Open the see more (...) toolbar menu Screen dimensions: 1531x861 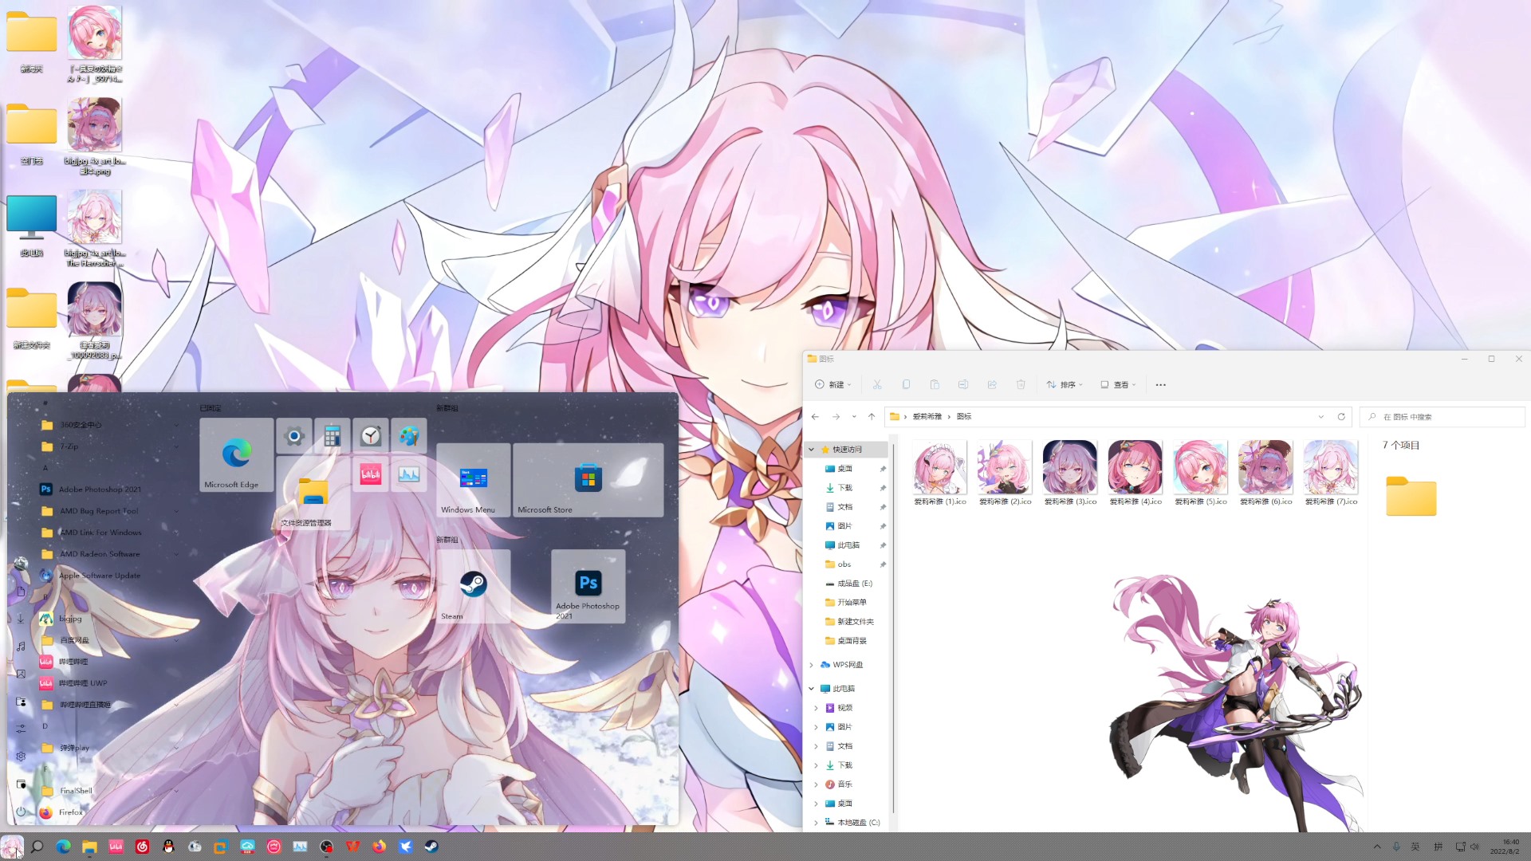click(x=1160, y=384)
